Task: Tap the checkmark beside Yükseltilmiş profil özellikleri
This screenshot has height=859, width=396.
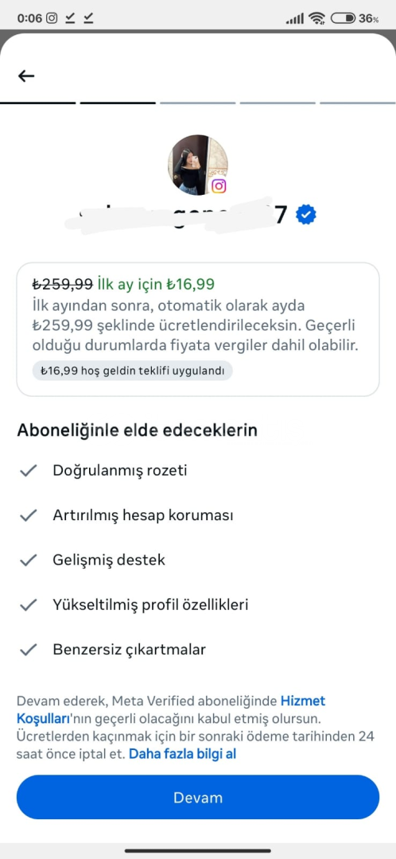Action: [28, 605]
